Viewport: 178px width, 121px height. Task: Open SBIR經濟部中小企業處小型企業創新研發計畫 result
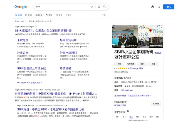(x=43, y=30)
